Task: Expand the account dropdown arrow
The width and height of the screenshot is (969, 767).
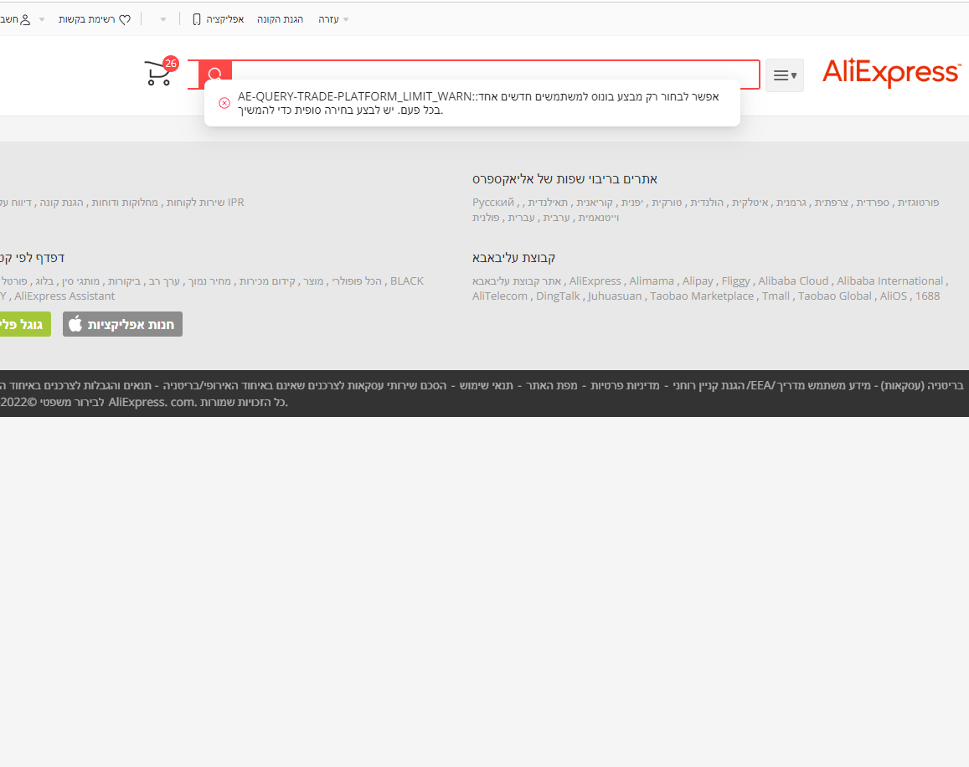Action: pyautogui.click(x=42, y=20)
